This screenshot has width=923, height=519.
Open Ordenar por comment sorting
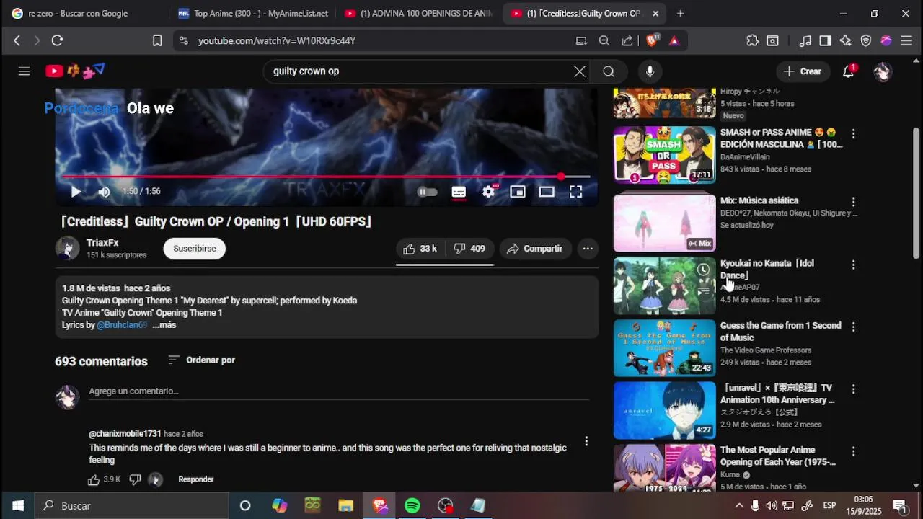click(201, 360)
